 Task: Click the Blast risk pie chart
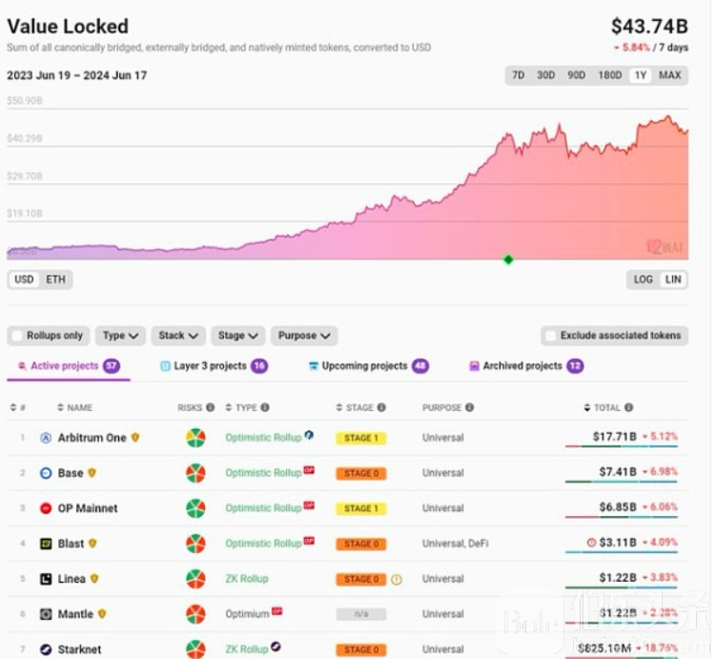[x=195, y=544]
